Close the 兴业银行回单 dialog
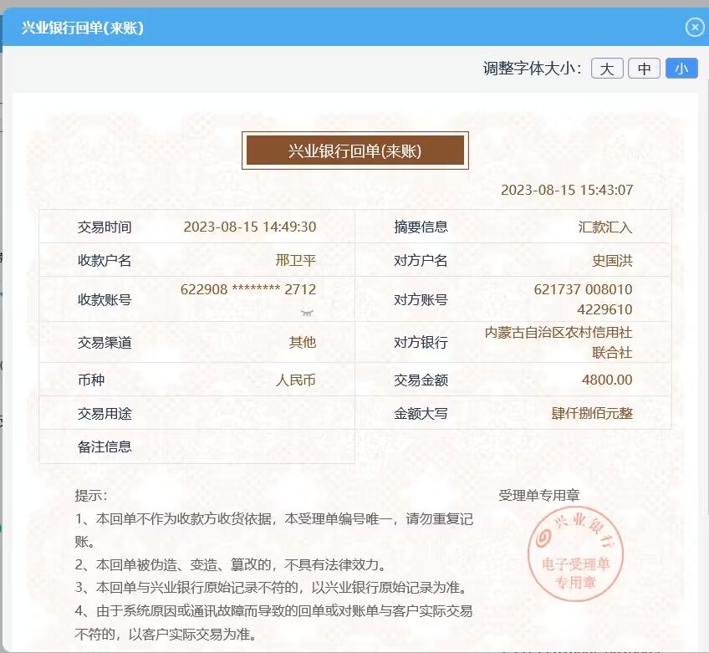Image resolution: width=709 pixels, height=653 pixels. [694, 28]
